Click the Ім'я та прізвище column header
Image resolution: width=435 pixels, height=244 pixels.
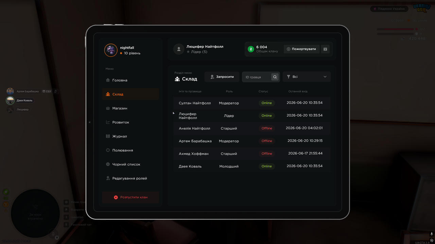click(x=190, y=91)
